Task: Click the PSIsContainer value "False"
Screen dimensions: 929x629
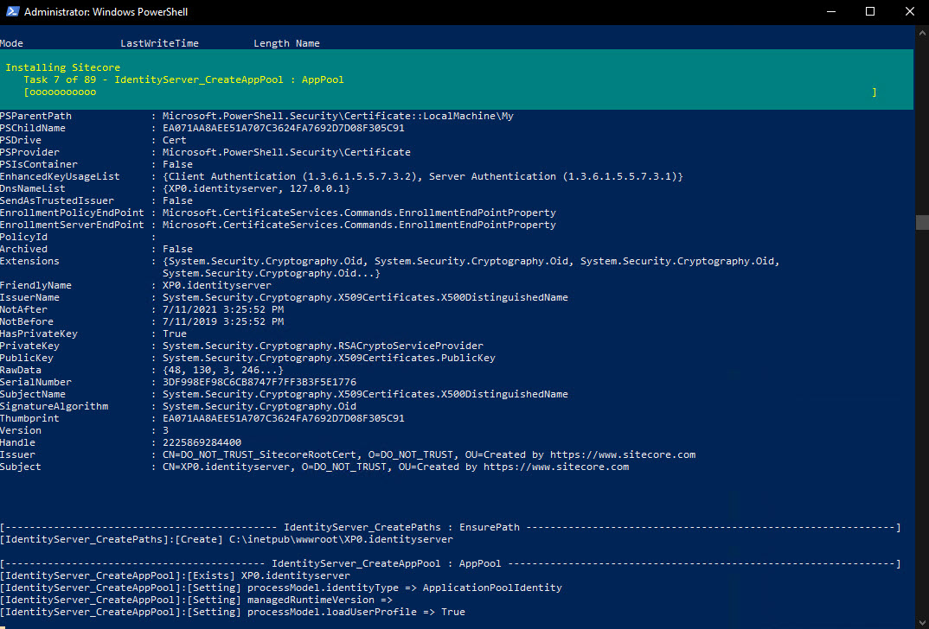Action: (177, 164)
